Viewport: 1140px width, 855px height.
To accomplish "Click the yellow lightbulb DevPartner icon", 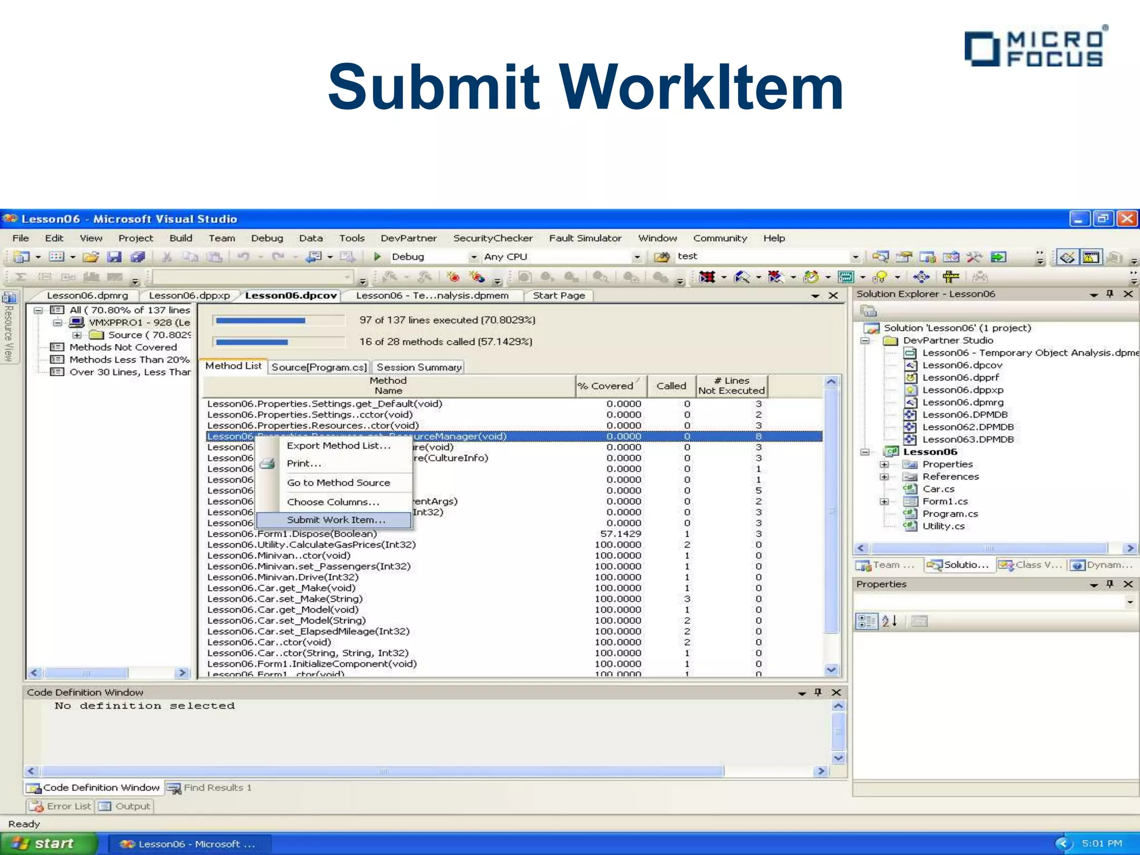I will [x=881, y=277].
